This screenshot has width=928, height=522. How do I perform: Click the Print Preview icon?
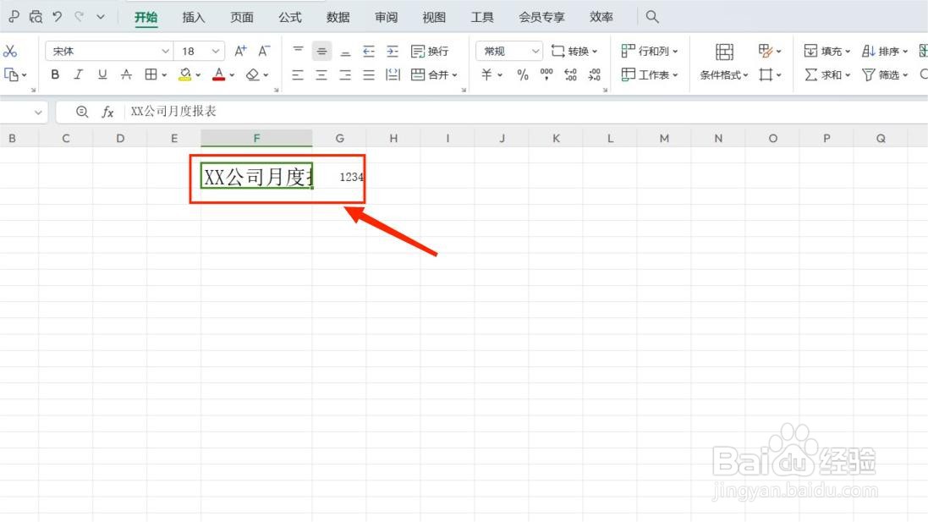tap(36, 17)
